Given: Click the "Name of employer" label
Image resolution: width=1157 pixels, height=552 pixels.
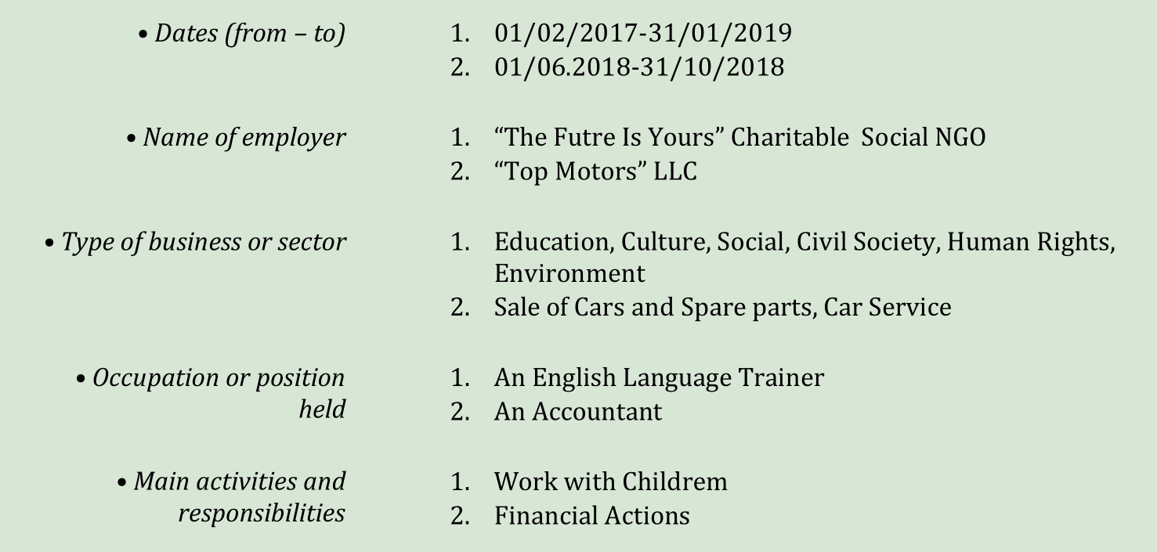Looking at the screenshot, I should point(244,138).
